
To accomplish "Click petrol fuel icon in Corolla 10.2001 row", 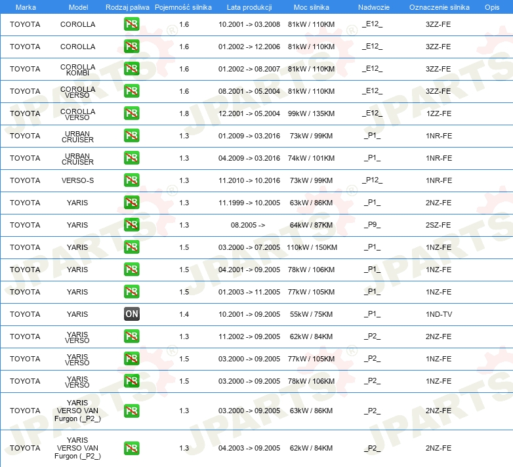I will coord(131,24).
